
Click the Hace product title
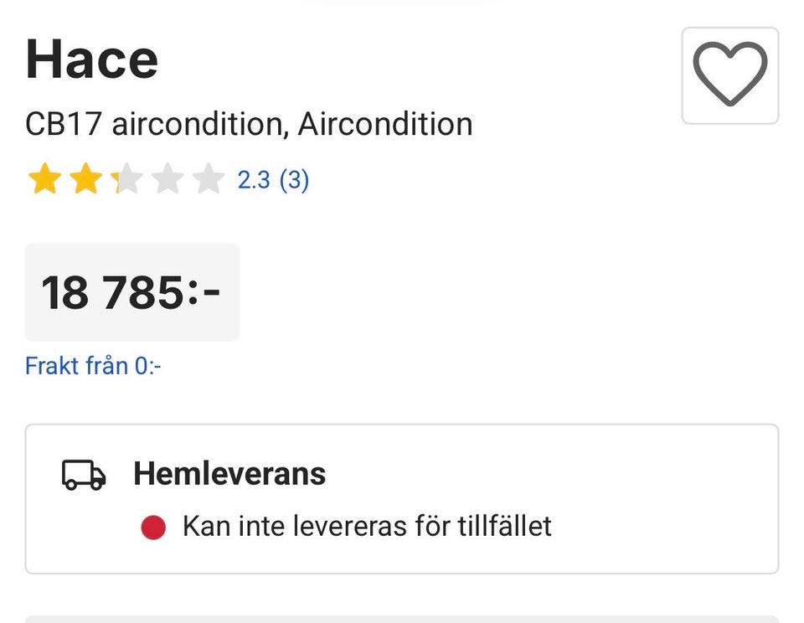92,59
